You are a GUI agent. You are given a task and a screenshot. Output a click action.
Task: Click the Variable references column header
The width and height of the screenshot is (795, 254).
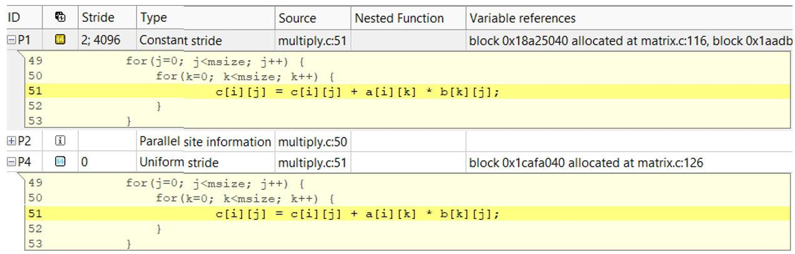(x=522, y=18)
